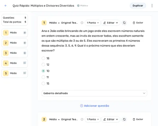Jump to question 3 Médio in sidebar
Image resolution: width=158 pixels, height=126 pixels.
(14, 53)
